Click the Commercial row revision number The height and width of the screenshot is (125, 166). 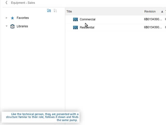[153, 20]
